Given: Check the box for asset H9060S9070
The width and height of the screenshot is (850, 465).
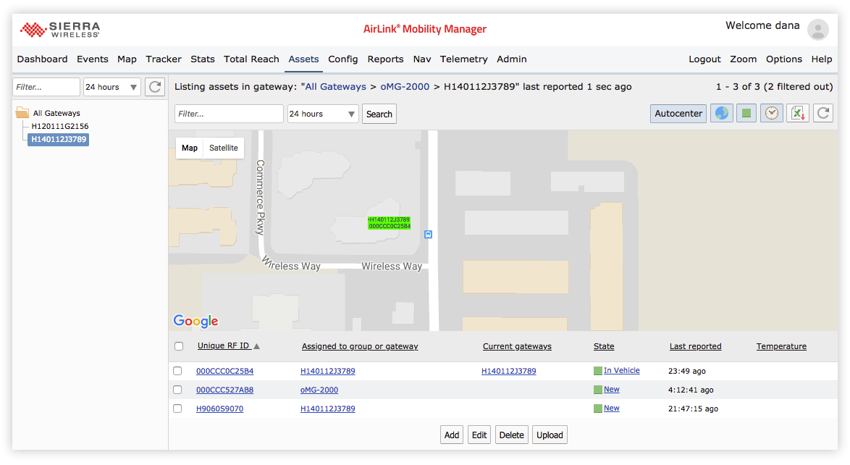Looking at the screenshot, I should (177, 409).
